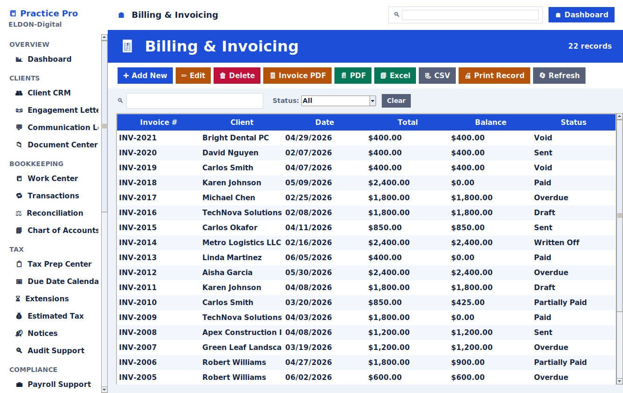This screenshot has width=623, height=393.
Task: Click the table filter search magnifier icon
Action: [120, 101]
